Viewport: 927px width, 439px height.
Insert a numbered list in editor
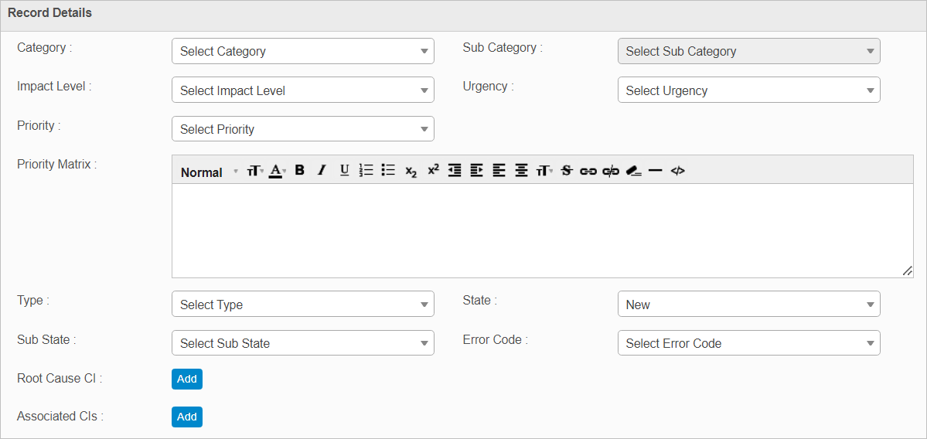pos(366,171)
